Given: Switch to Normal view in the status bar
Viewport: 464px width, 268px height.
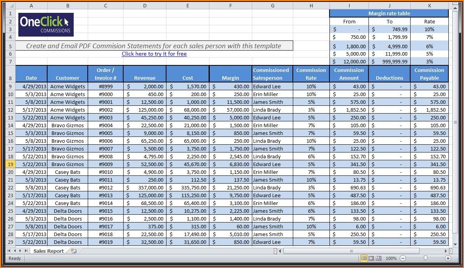Looking at the screenshot, I should pos(364,258).
